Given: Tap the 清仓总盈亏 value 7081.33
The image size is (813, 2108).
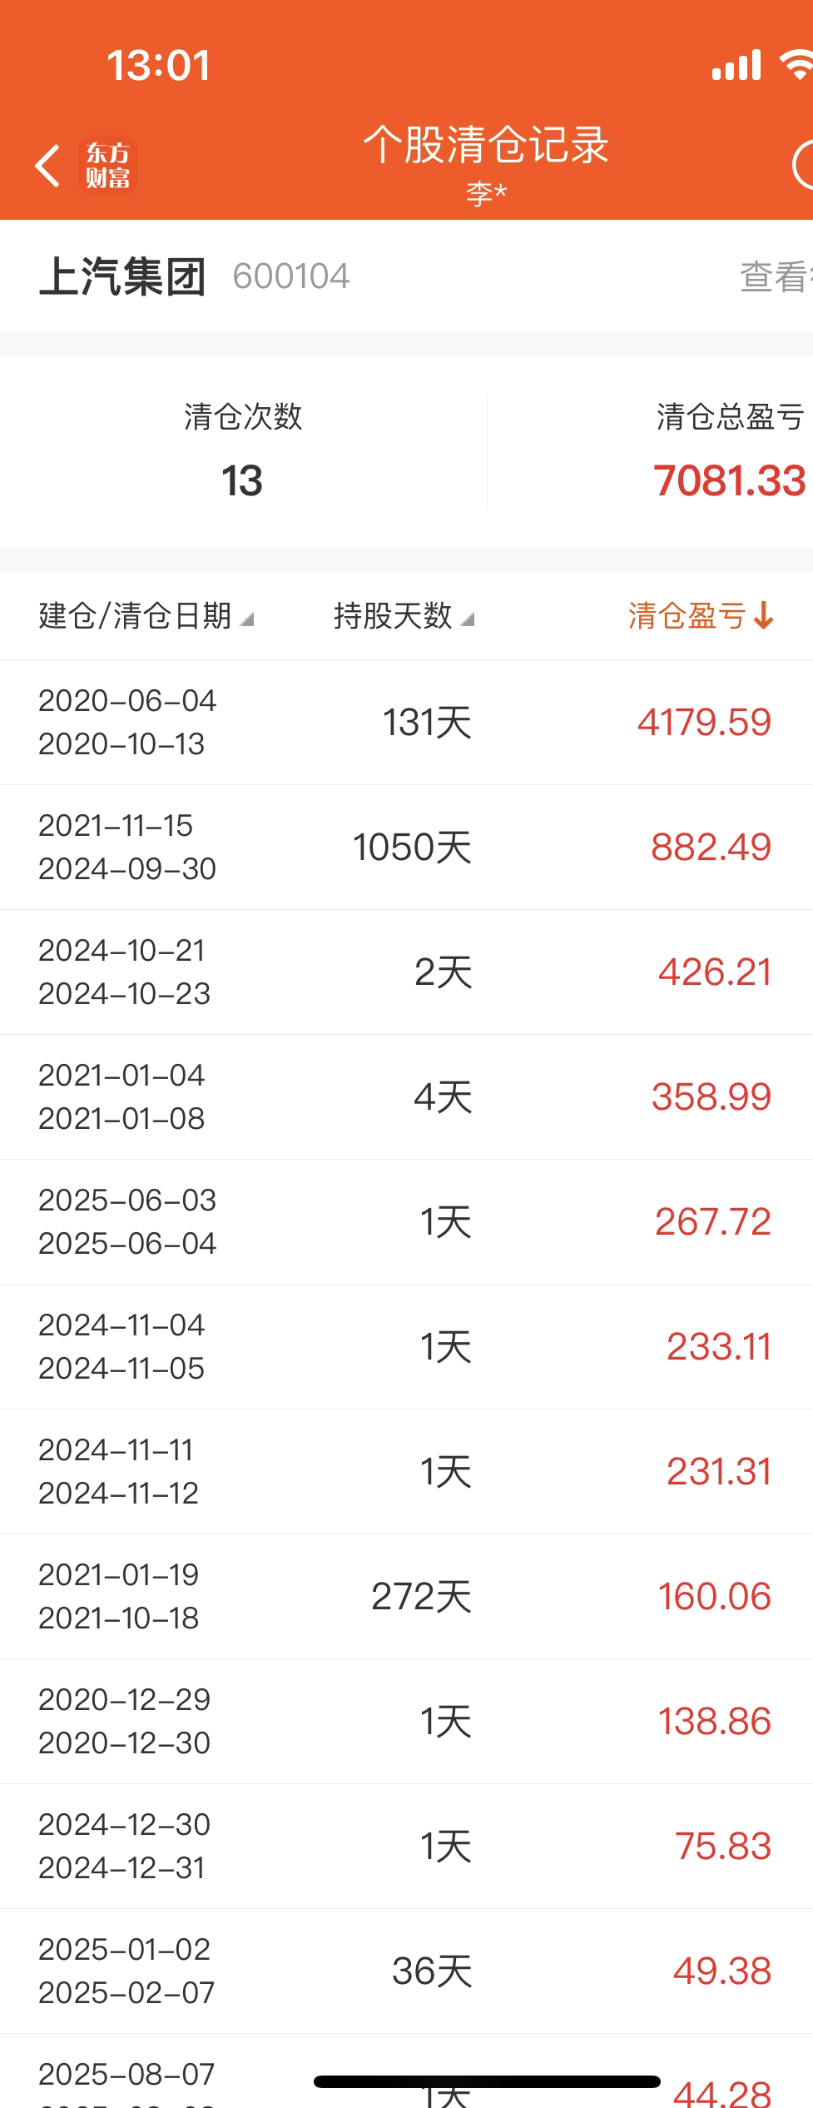Looking at the screenshot, I should [x=729, y=480].
